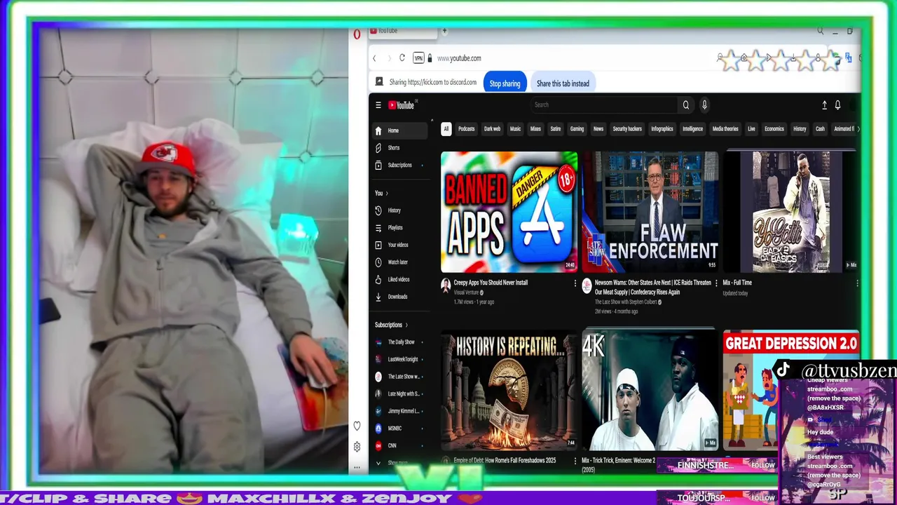Toggle the Opera VPN badge
The width and height of the screenshot is (897, 505).
point(418,58)
